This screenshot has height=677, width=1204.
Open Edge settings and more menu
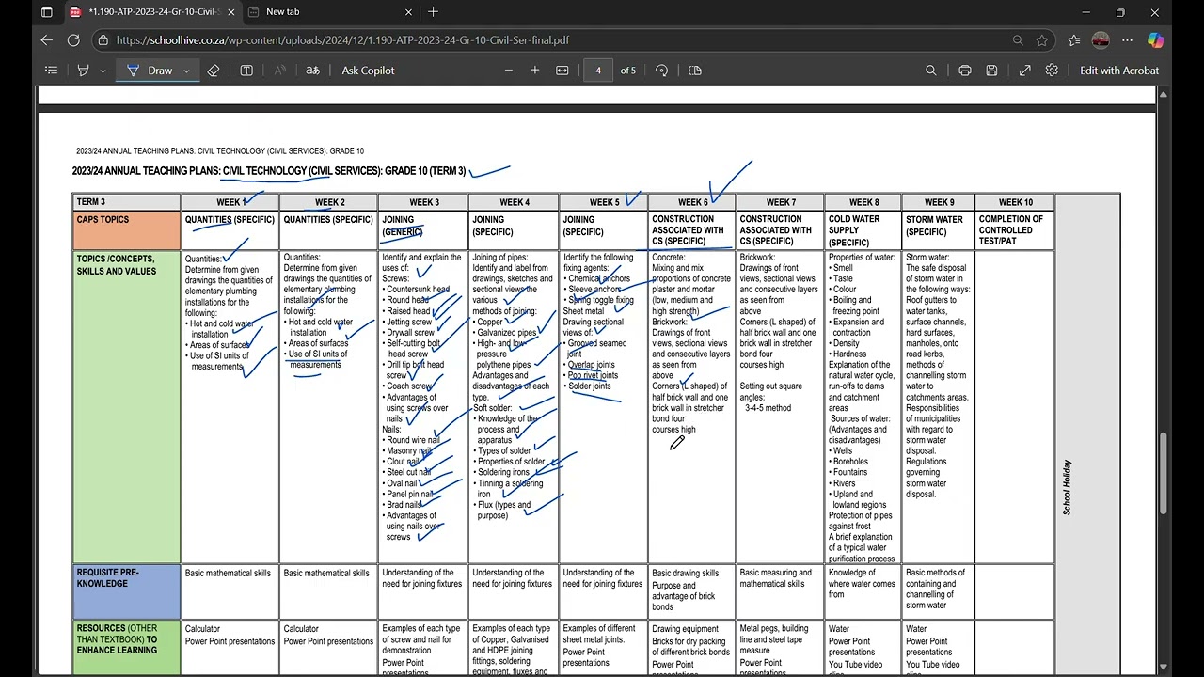[x=1127, y=40]
